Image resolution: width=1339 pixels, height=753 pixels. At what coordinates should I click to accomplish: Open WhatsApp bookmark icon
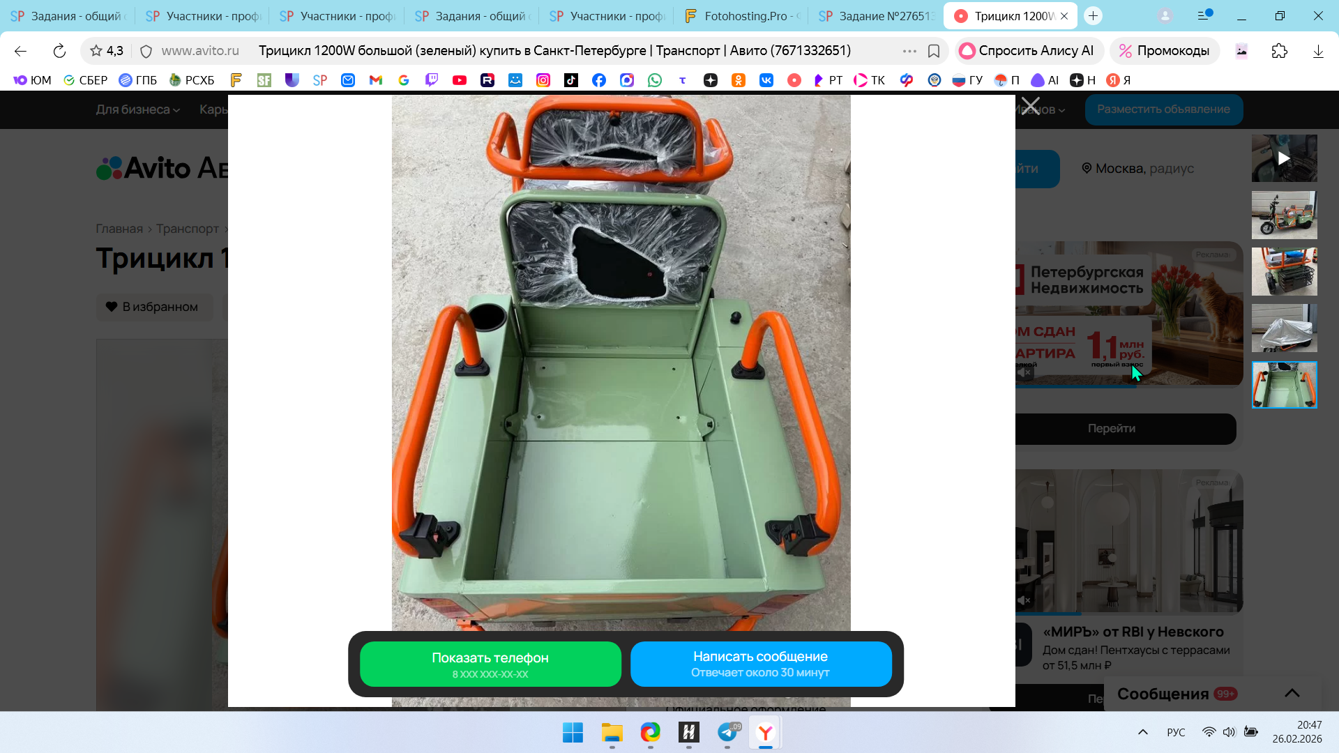point(654,80)
